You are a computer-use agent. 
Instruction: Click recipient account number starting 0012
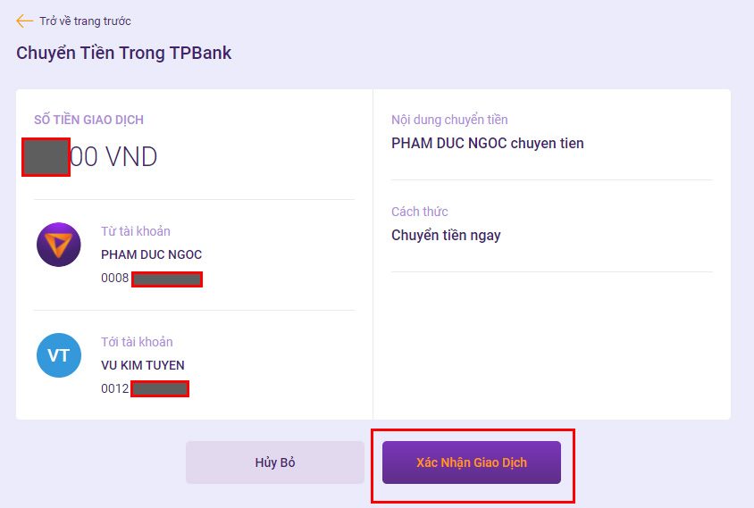145,389
